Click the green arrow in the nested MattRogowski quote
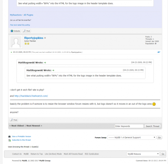The height and width of the screenshot is (164, 168). pos(53,70)
